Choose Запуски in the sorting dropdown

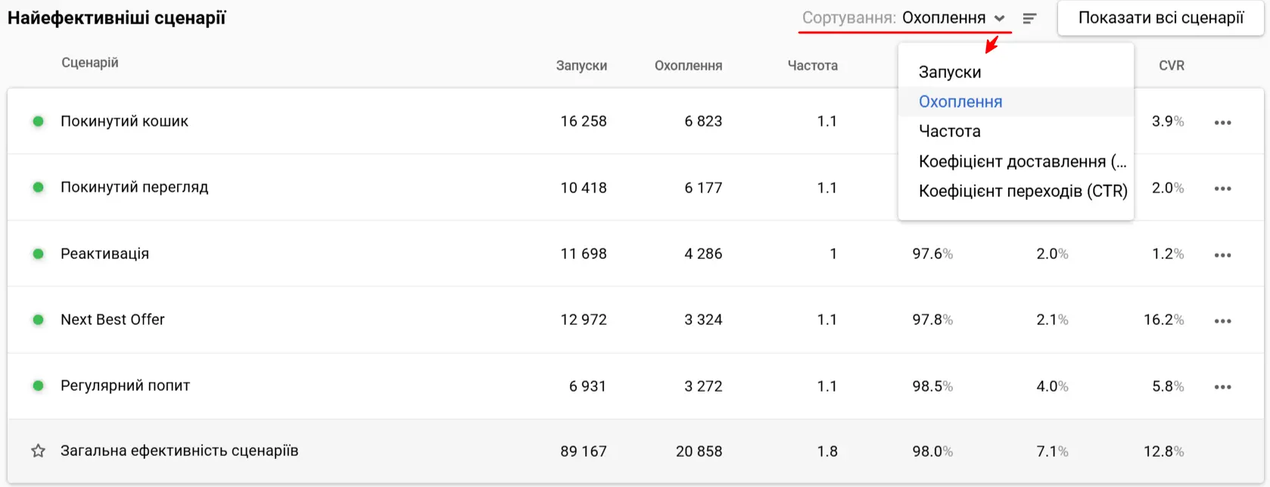950,72
